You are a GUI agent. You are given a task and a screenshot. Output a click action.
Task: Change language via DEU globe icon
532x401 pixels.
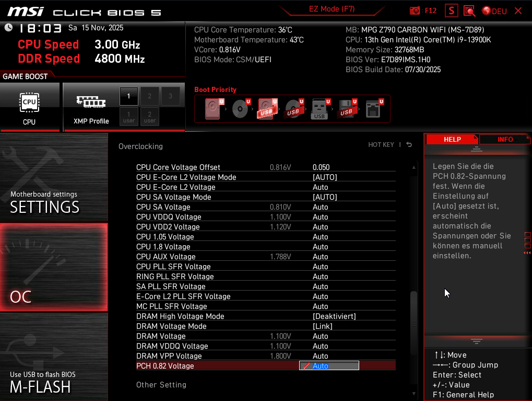coord(494,11)
